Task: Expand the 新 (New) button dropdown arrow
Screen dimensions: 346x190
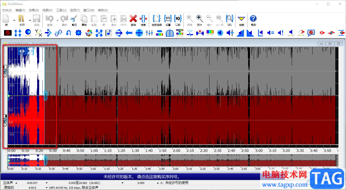Action: [x=14, y=20]
